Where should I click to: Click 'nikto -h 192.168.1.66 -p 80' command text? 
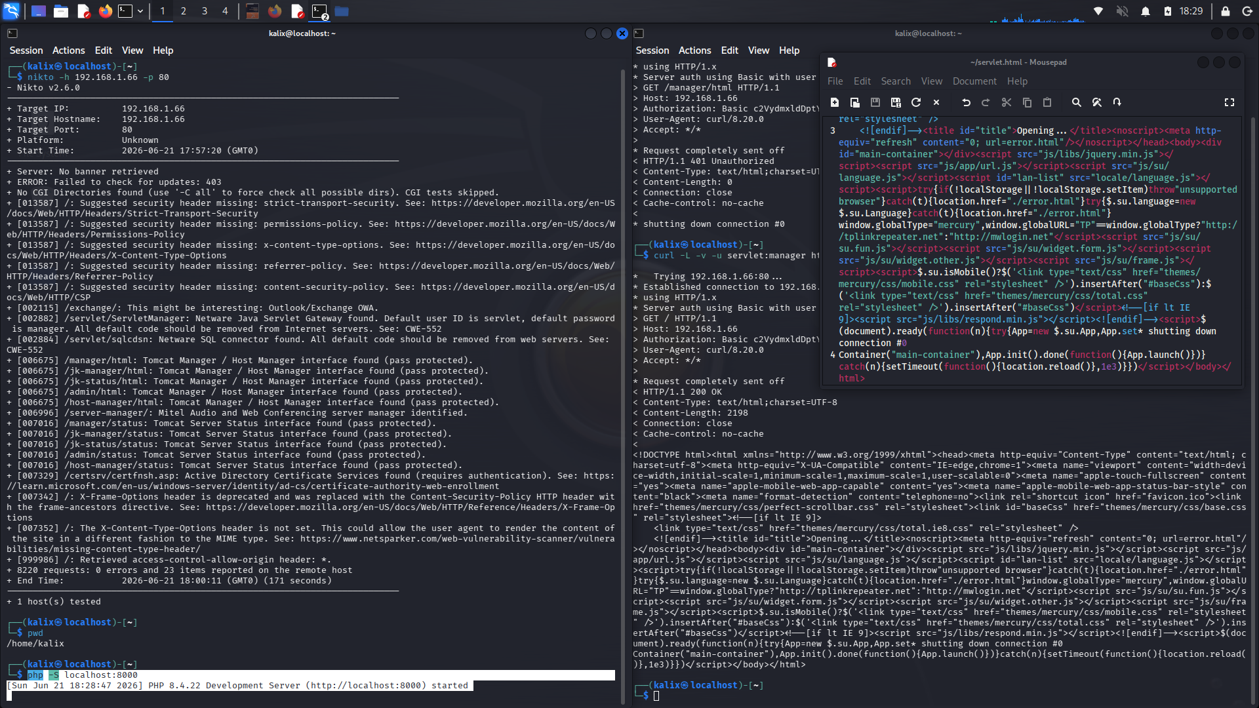(x=98, y=77)
